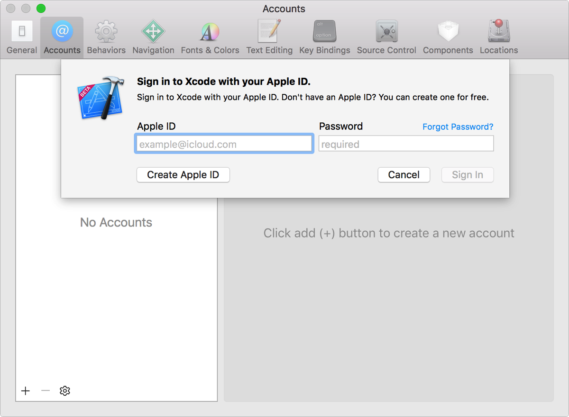Screen dimensions: 569x417
Task: Click the remove (−) account button
Action: 46,390
